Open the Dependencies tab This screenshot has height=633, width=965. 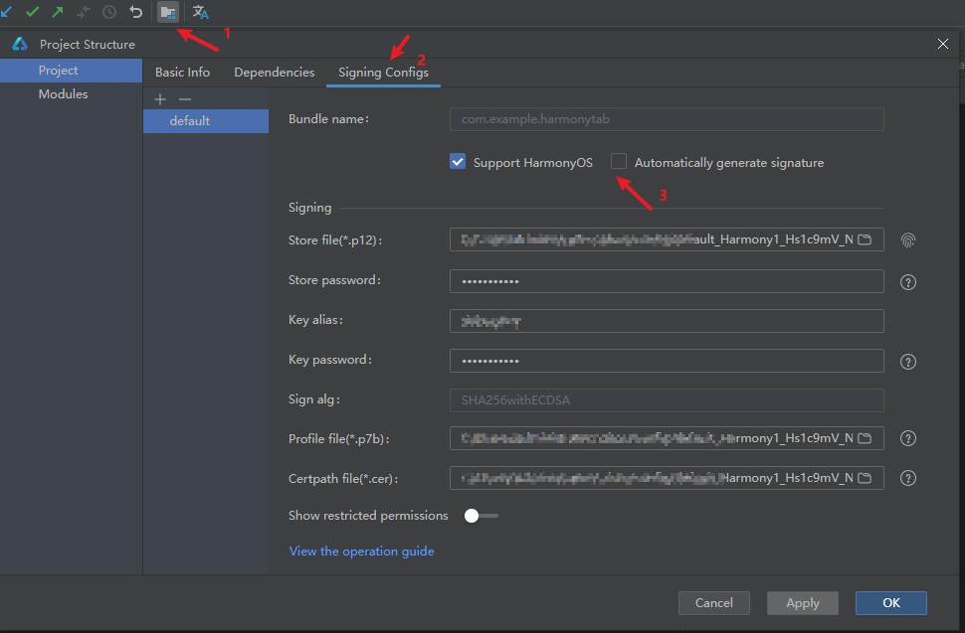click(274, 73)
